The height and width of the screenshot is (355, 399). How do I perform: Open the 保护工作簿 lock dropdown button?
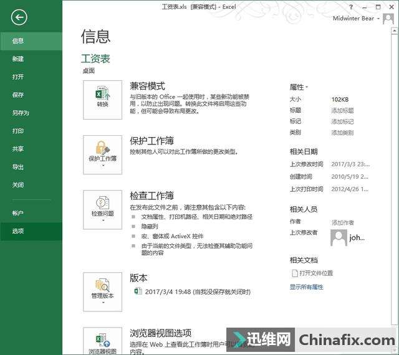click(102, 154)
